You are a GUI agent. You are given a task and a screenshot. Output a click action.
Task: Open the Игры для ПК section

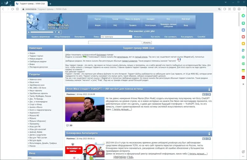point(35,127)
